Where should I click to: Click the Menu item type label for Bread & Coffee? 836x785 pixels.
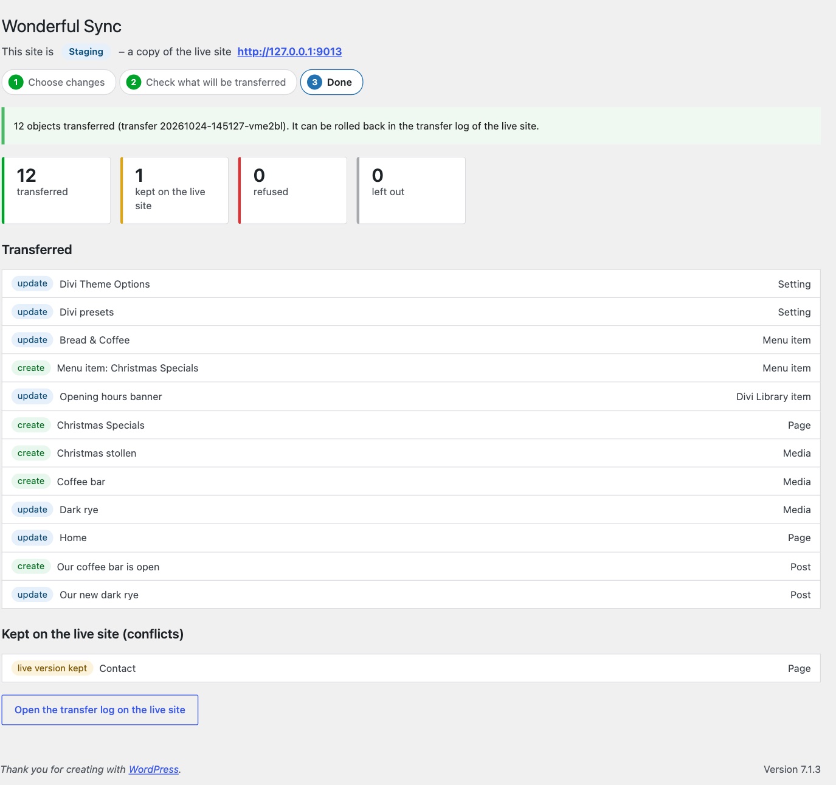pyautogui.click(x=787, y=340)
